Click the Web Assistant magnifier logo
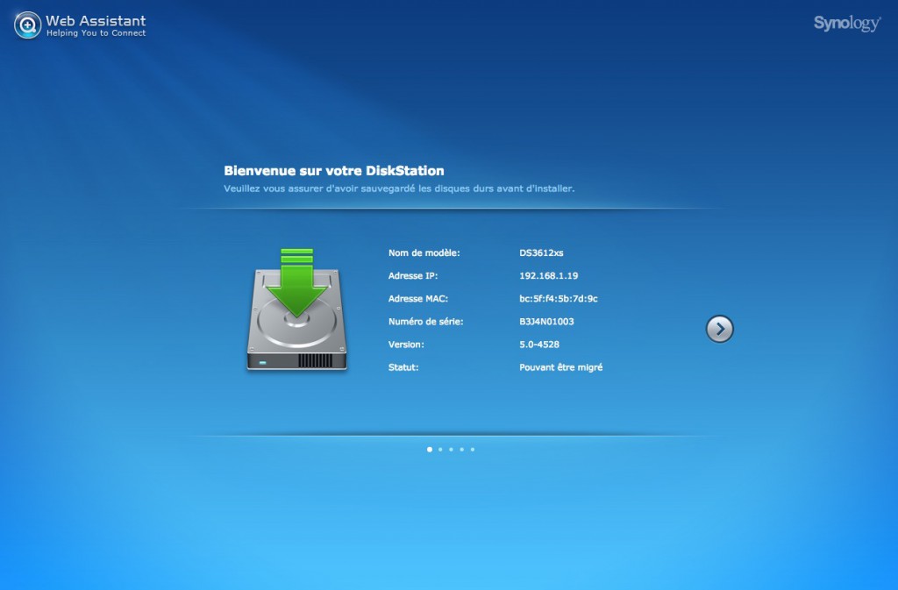898x590 pixels. pyautogui.click(x=27, y=25)
